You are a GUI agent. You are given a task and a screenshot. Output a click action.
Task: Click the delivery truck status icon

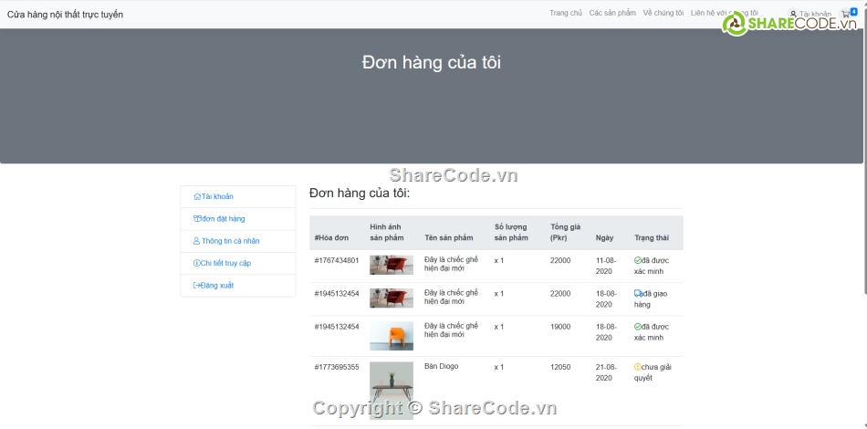point(638,293)
